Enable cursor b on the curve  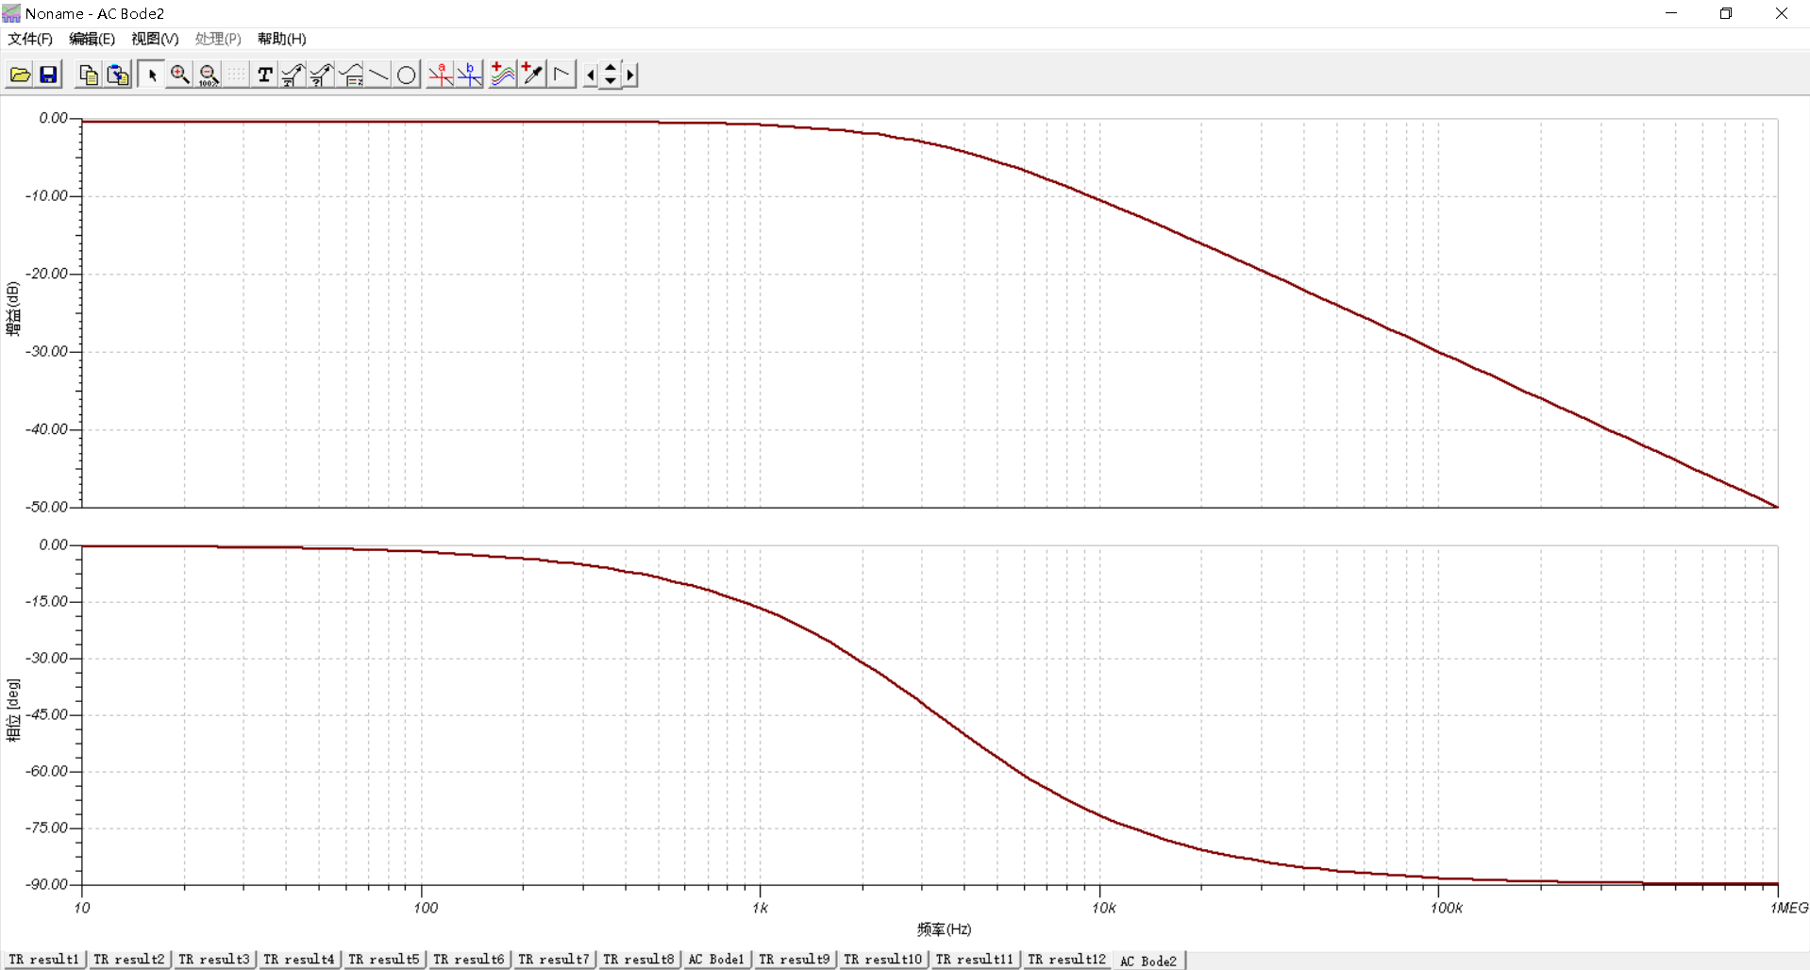click(469, 75)
